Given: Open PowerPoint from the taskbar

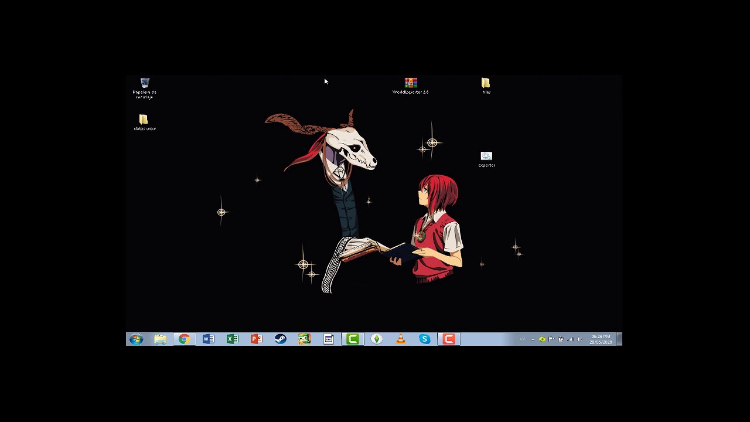Looking at the screenshot, I should coord(256,339).
